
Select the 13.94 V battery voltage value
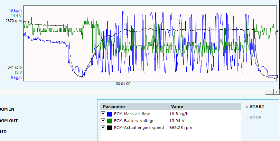coord(177,121)
